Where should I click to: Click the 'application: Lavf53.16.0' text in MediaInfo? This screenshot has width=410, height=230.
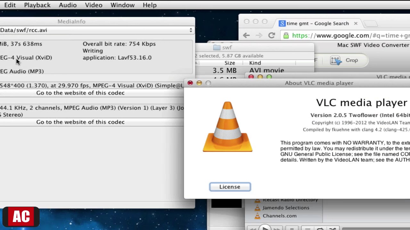117,58
